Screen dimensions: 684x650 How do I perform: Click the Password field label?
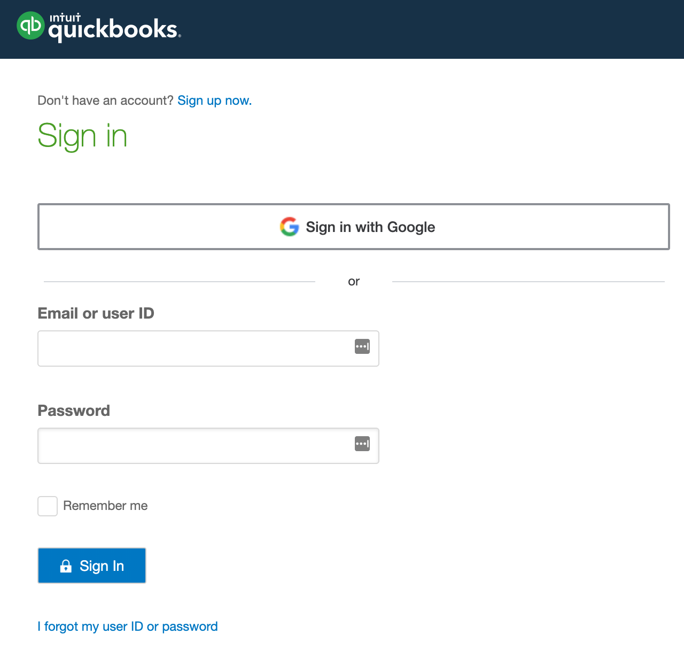74,411
